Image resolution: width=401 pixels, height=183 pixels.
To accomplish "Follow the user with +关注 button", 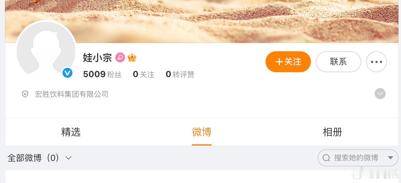I will [288, 62].
